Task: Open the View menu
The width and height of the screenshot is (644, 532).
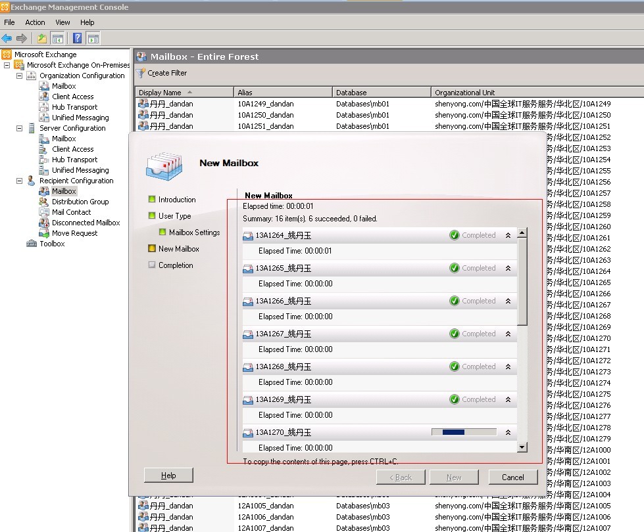Action: point(62,22)
